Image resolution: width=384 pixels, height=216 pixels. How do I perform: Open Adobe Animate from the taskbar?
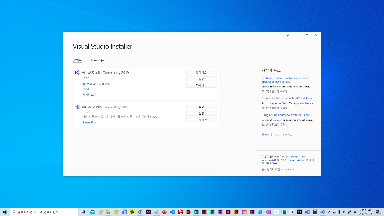click(204, 212)
